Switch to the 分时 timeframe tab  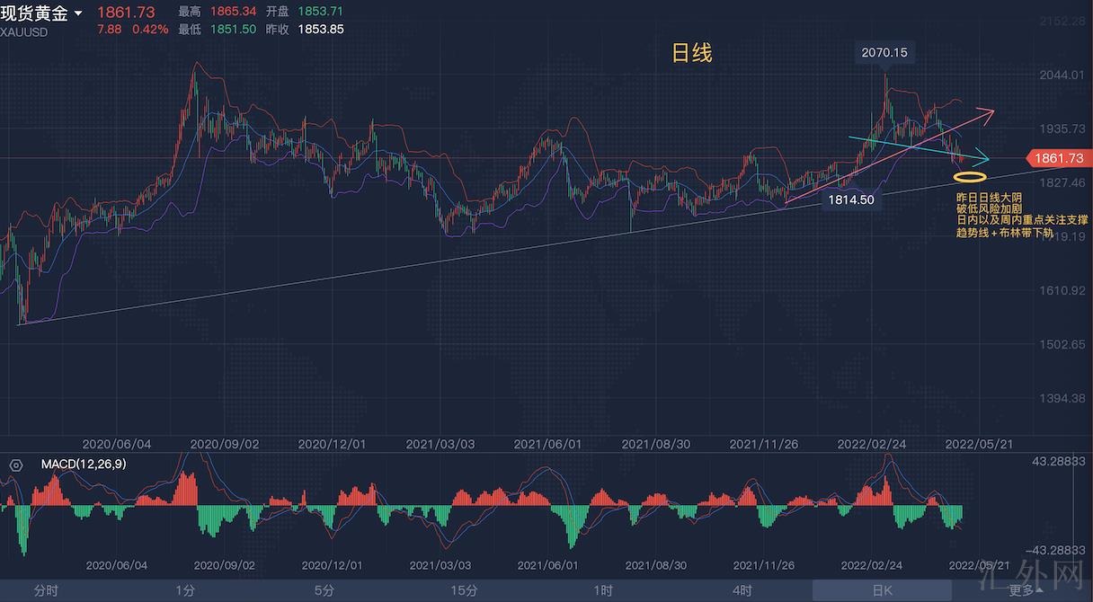point(46,590)
